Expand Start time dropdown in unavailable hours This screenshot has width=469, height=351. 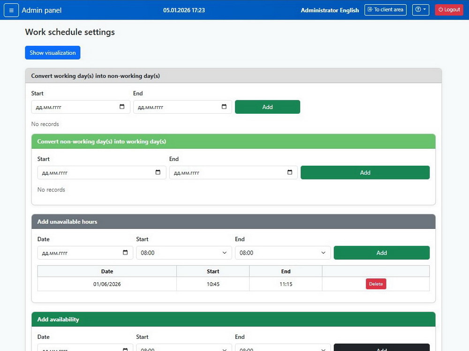tap(184, 253)
